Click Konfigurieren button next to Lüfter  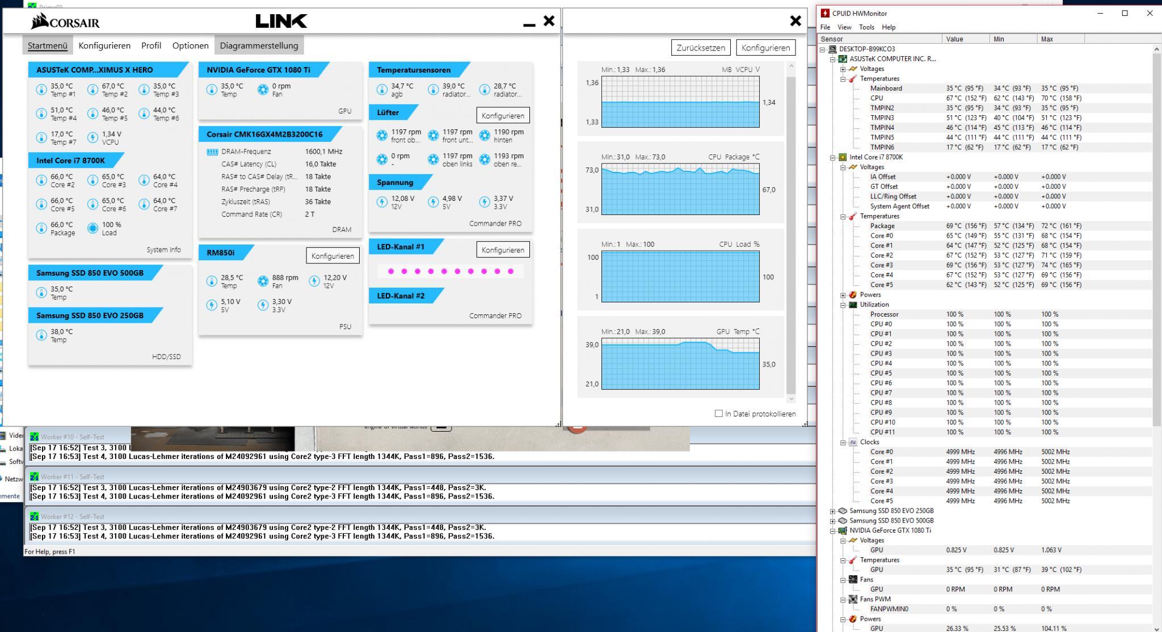coord(503,116)
